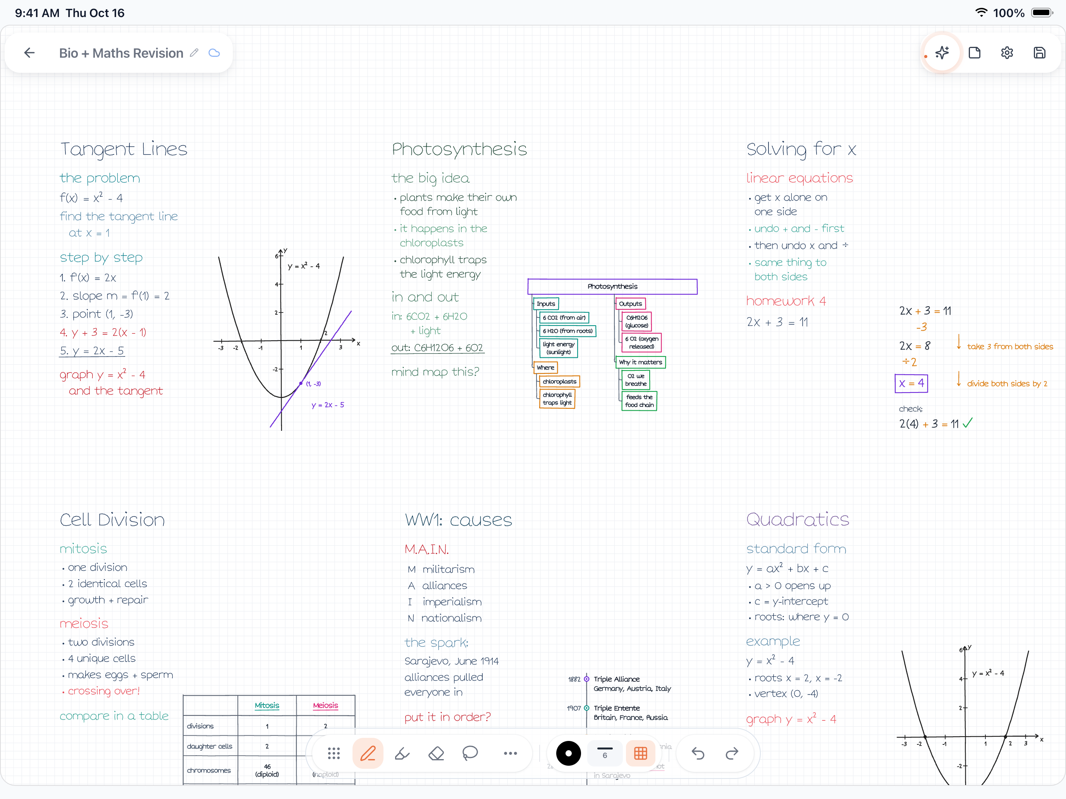Select the highlighter tool
Viewport: 1066px width, 799px height.
point(402,753)
